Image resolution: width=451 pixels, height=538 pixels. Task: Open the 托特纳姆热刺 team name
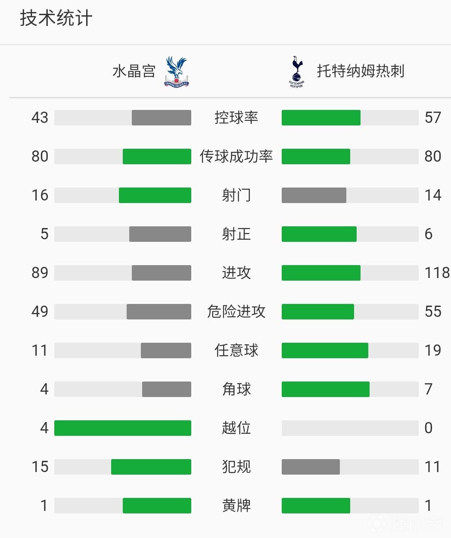tap(361, 71)
